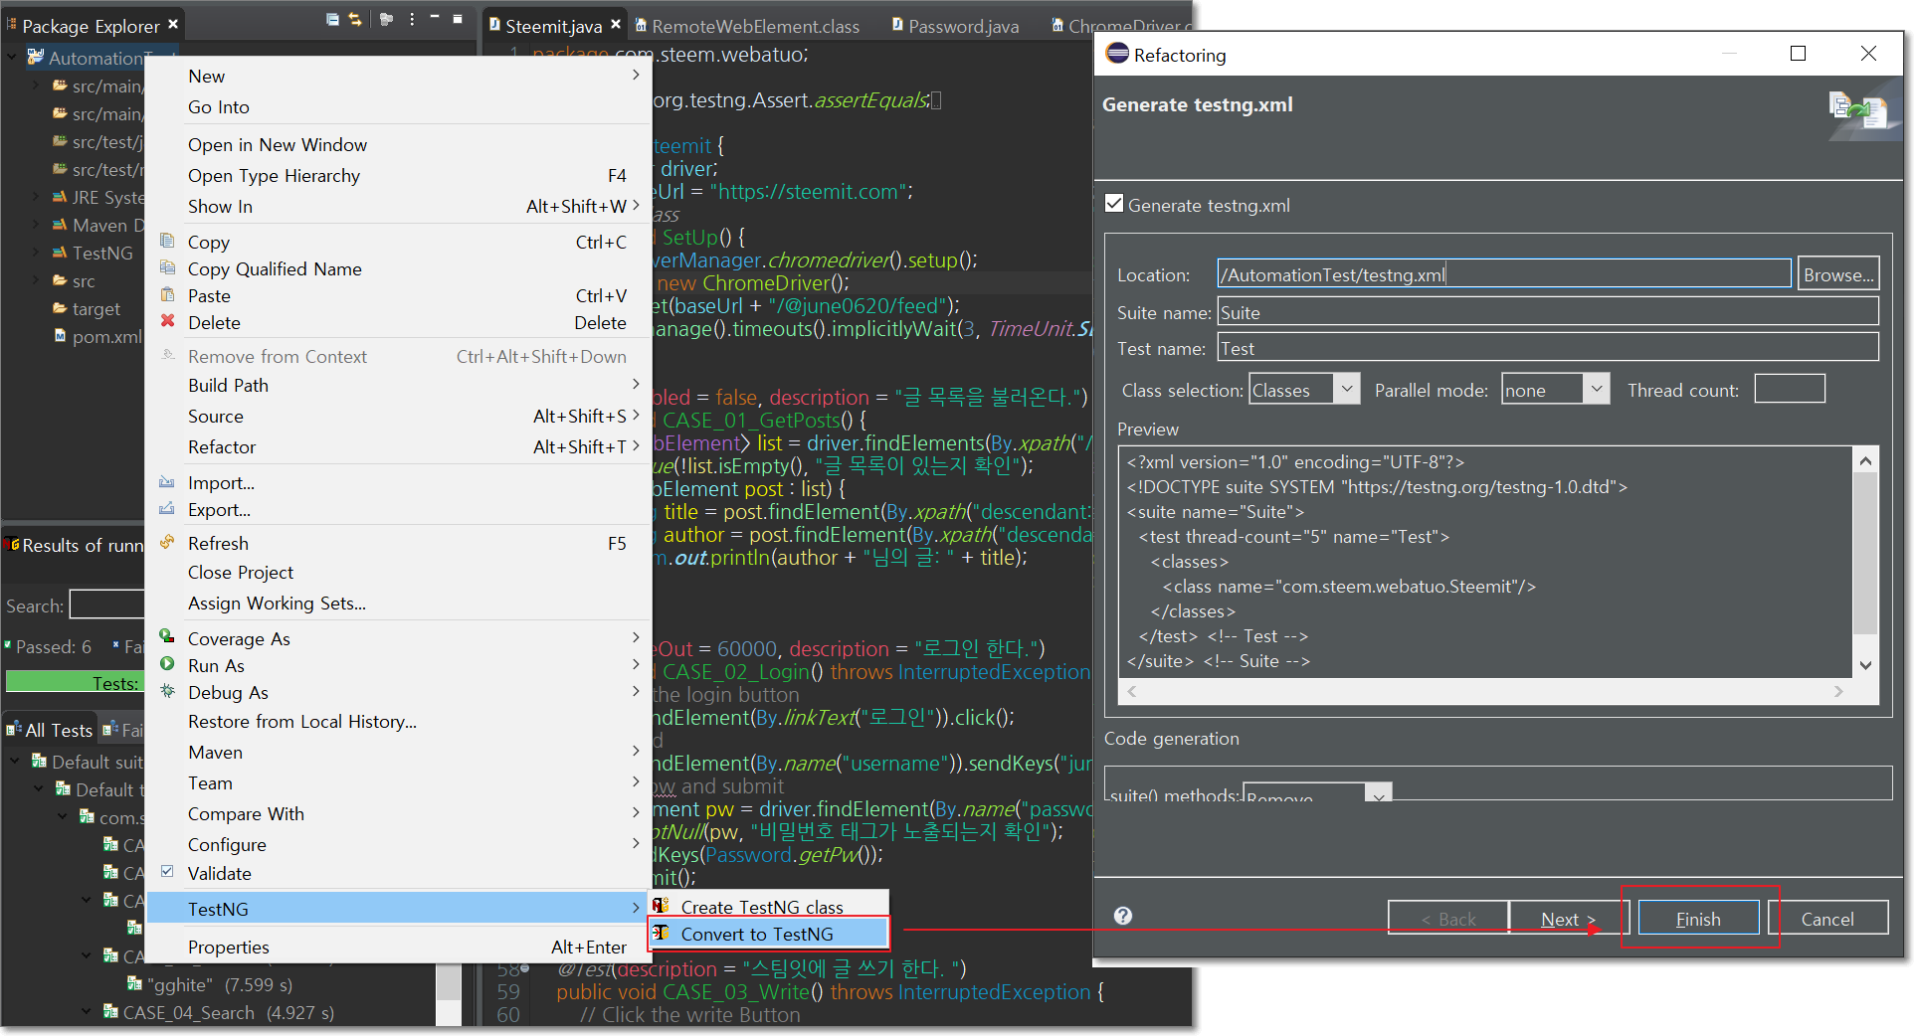This screenshot has height=1036, width=1918.
Task: Select Convert to TestNG
Action: [x=769, y=934]
